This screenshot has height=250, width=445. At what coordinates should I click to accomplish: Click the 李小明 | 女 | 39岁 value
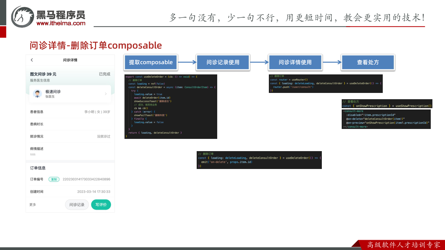pos(97,112)
